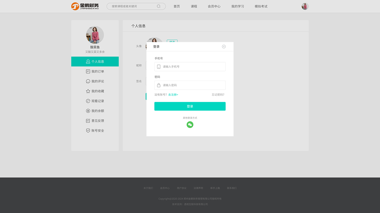Click the 技术支持 footer line
Screen dimensions: 380x213
pos(190,204)
